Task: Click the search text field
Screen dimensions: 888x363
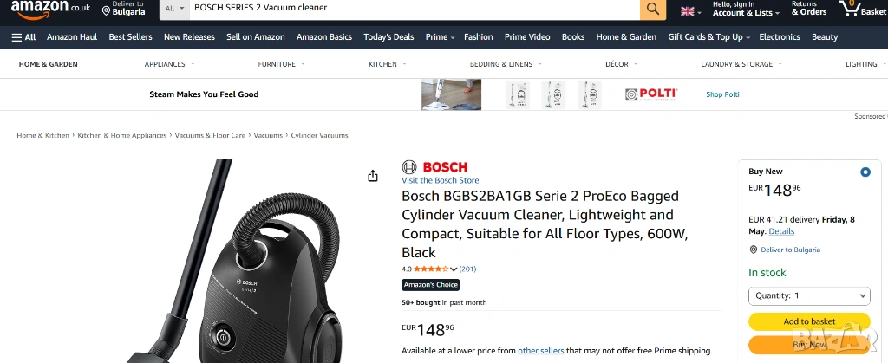Action: 413,9
